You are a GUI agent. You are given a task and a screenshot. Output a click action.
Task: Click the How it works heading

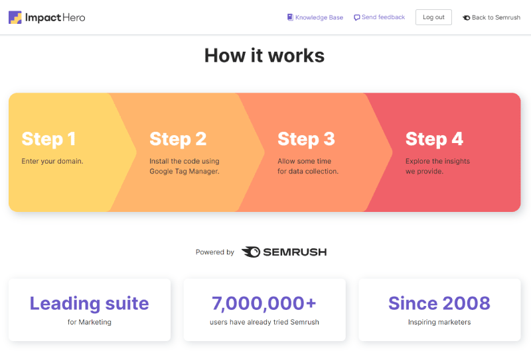264,56
